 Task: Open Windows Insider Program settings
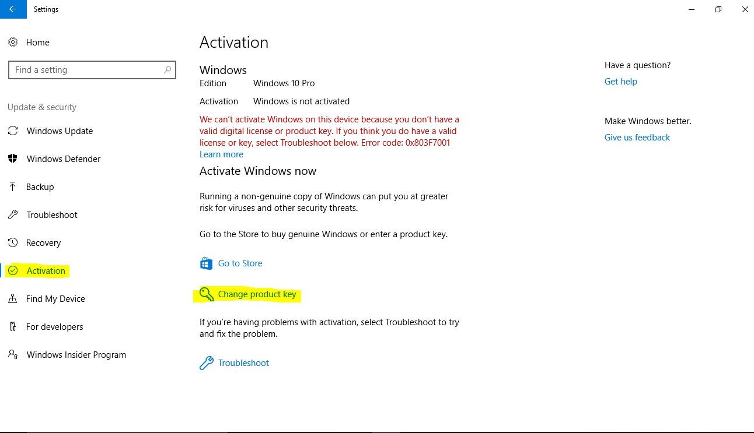click(x=76, y=355)
